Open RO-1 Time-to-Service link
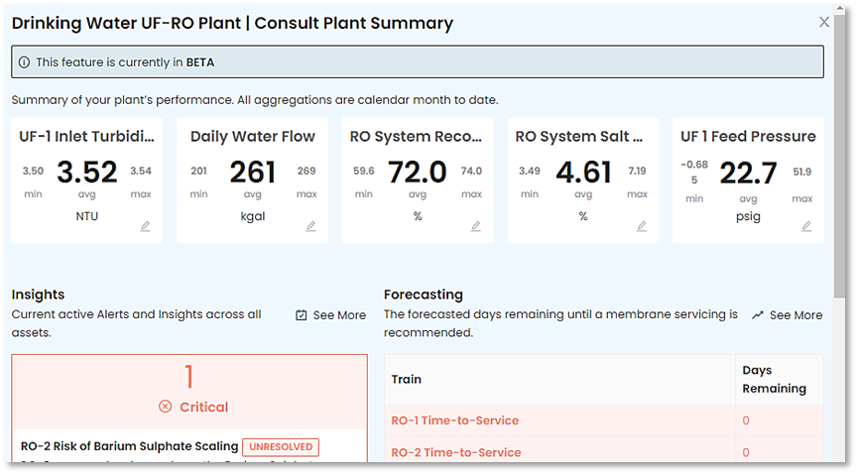The width and height of the screenshot is (858, 475). [x=455, y=420]
